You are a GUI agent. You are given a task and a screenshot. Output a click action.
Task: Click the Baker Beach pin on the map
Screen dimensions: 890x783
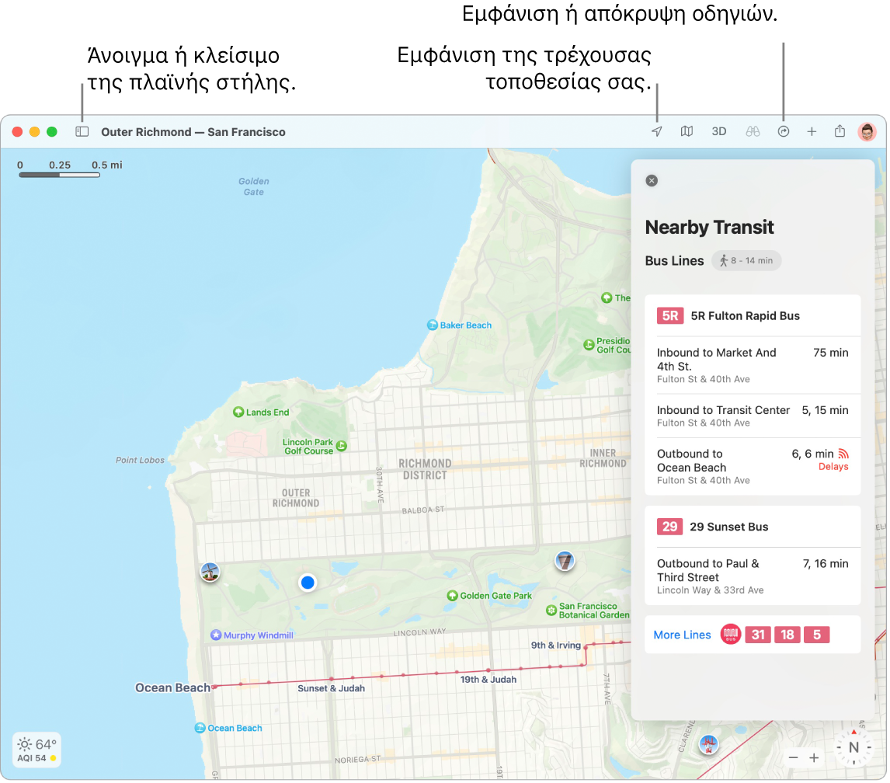433,325
